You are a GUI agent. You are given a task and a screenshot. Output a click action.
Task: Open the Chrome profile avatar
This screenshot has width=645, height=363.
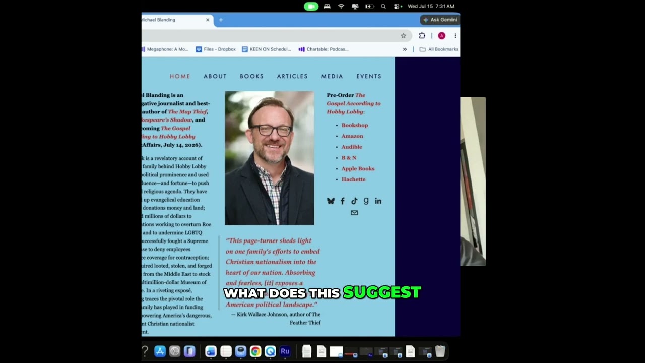[x=441, y=36]
